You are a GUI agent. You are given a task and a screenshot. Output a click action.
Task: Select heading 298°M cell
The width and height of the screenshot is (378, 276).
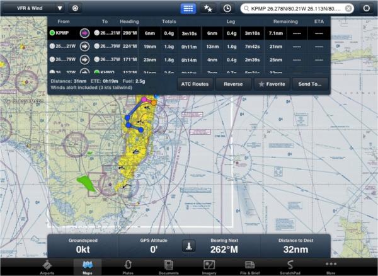point(130,33)
